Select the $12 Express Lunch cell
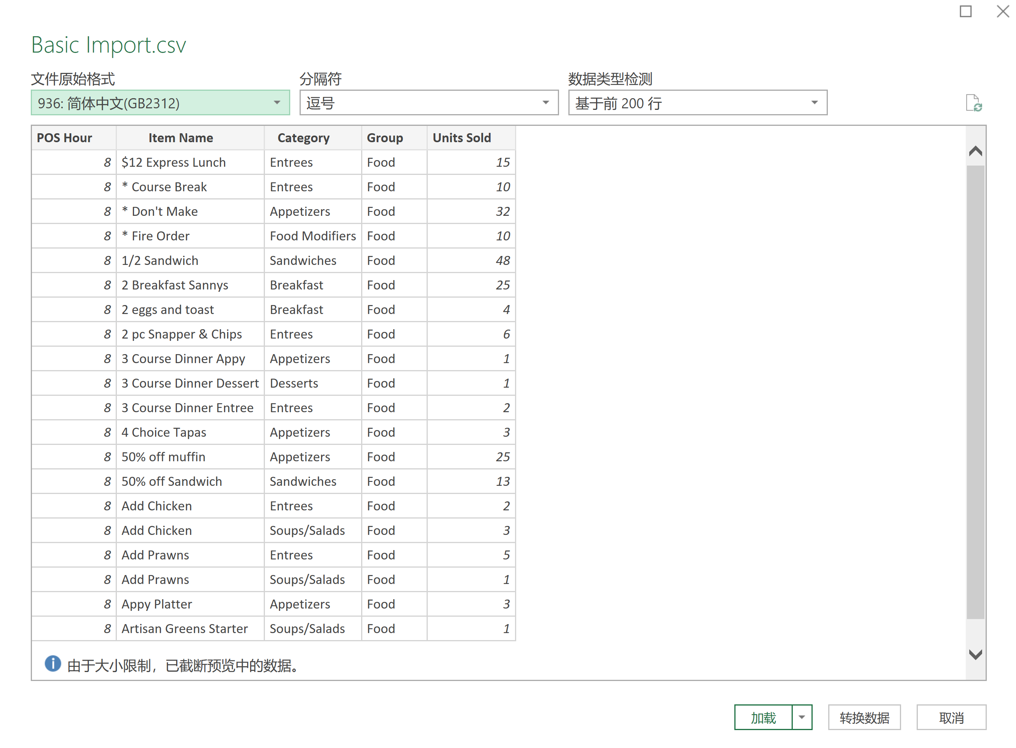 173,162
